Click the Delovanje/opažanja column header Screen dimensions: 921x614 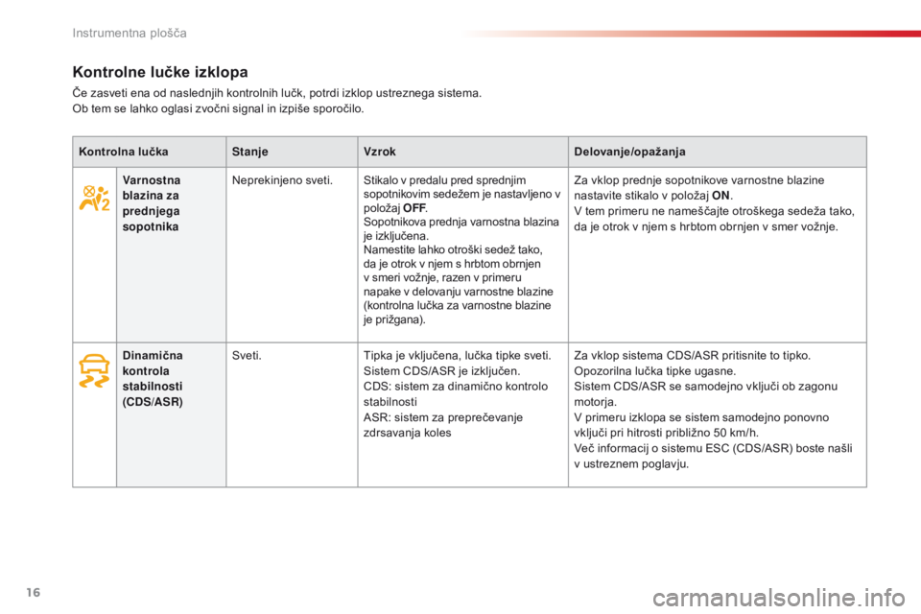click(x=628, y=152)
